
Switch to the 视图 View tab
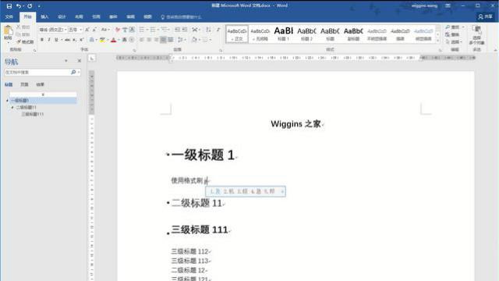[147, 16]
